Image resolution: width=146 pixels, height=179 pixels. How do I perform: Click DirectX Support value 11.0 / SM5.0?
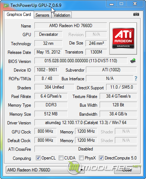[122, 87]
